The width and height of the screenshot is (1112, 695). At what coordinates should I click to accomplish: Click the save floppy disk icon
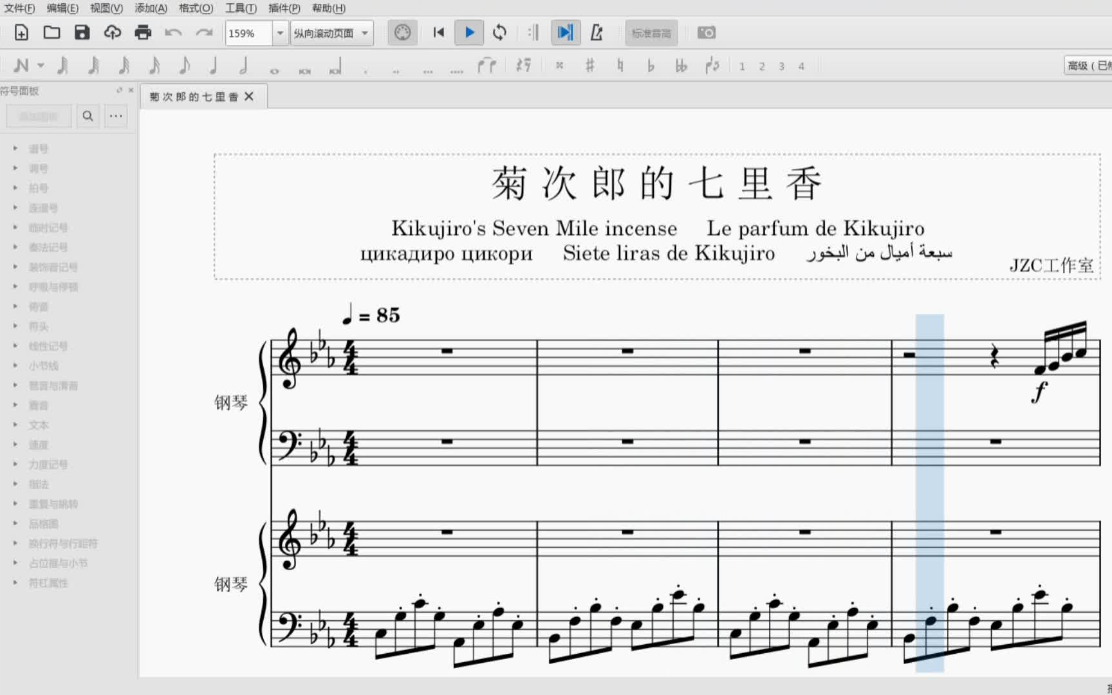82,33
